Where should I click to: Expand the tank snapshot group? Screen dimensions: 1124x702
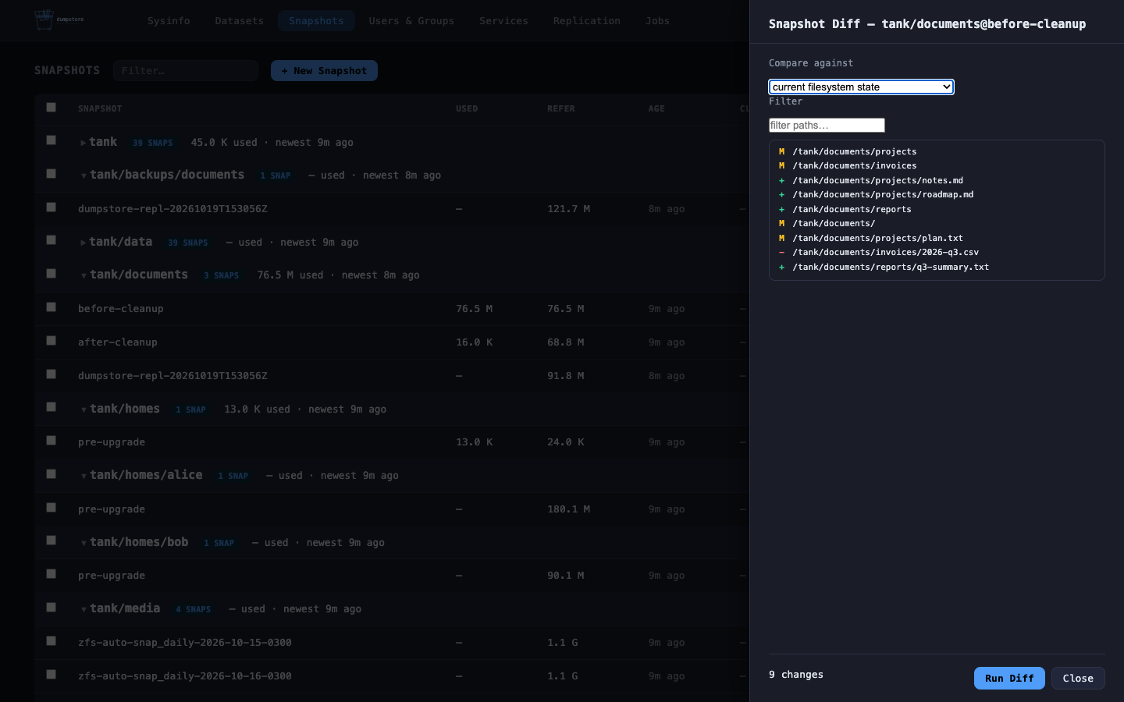coord(83,143)
